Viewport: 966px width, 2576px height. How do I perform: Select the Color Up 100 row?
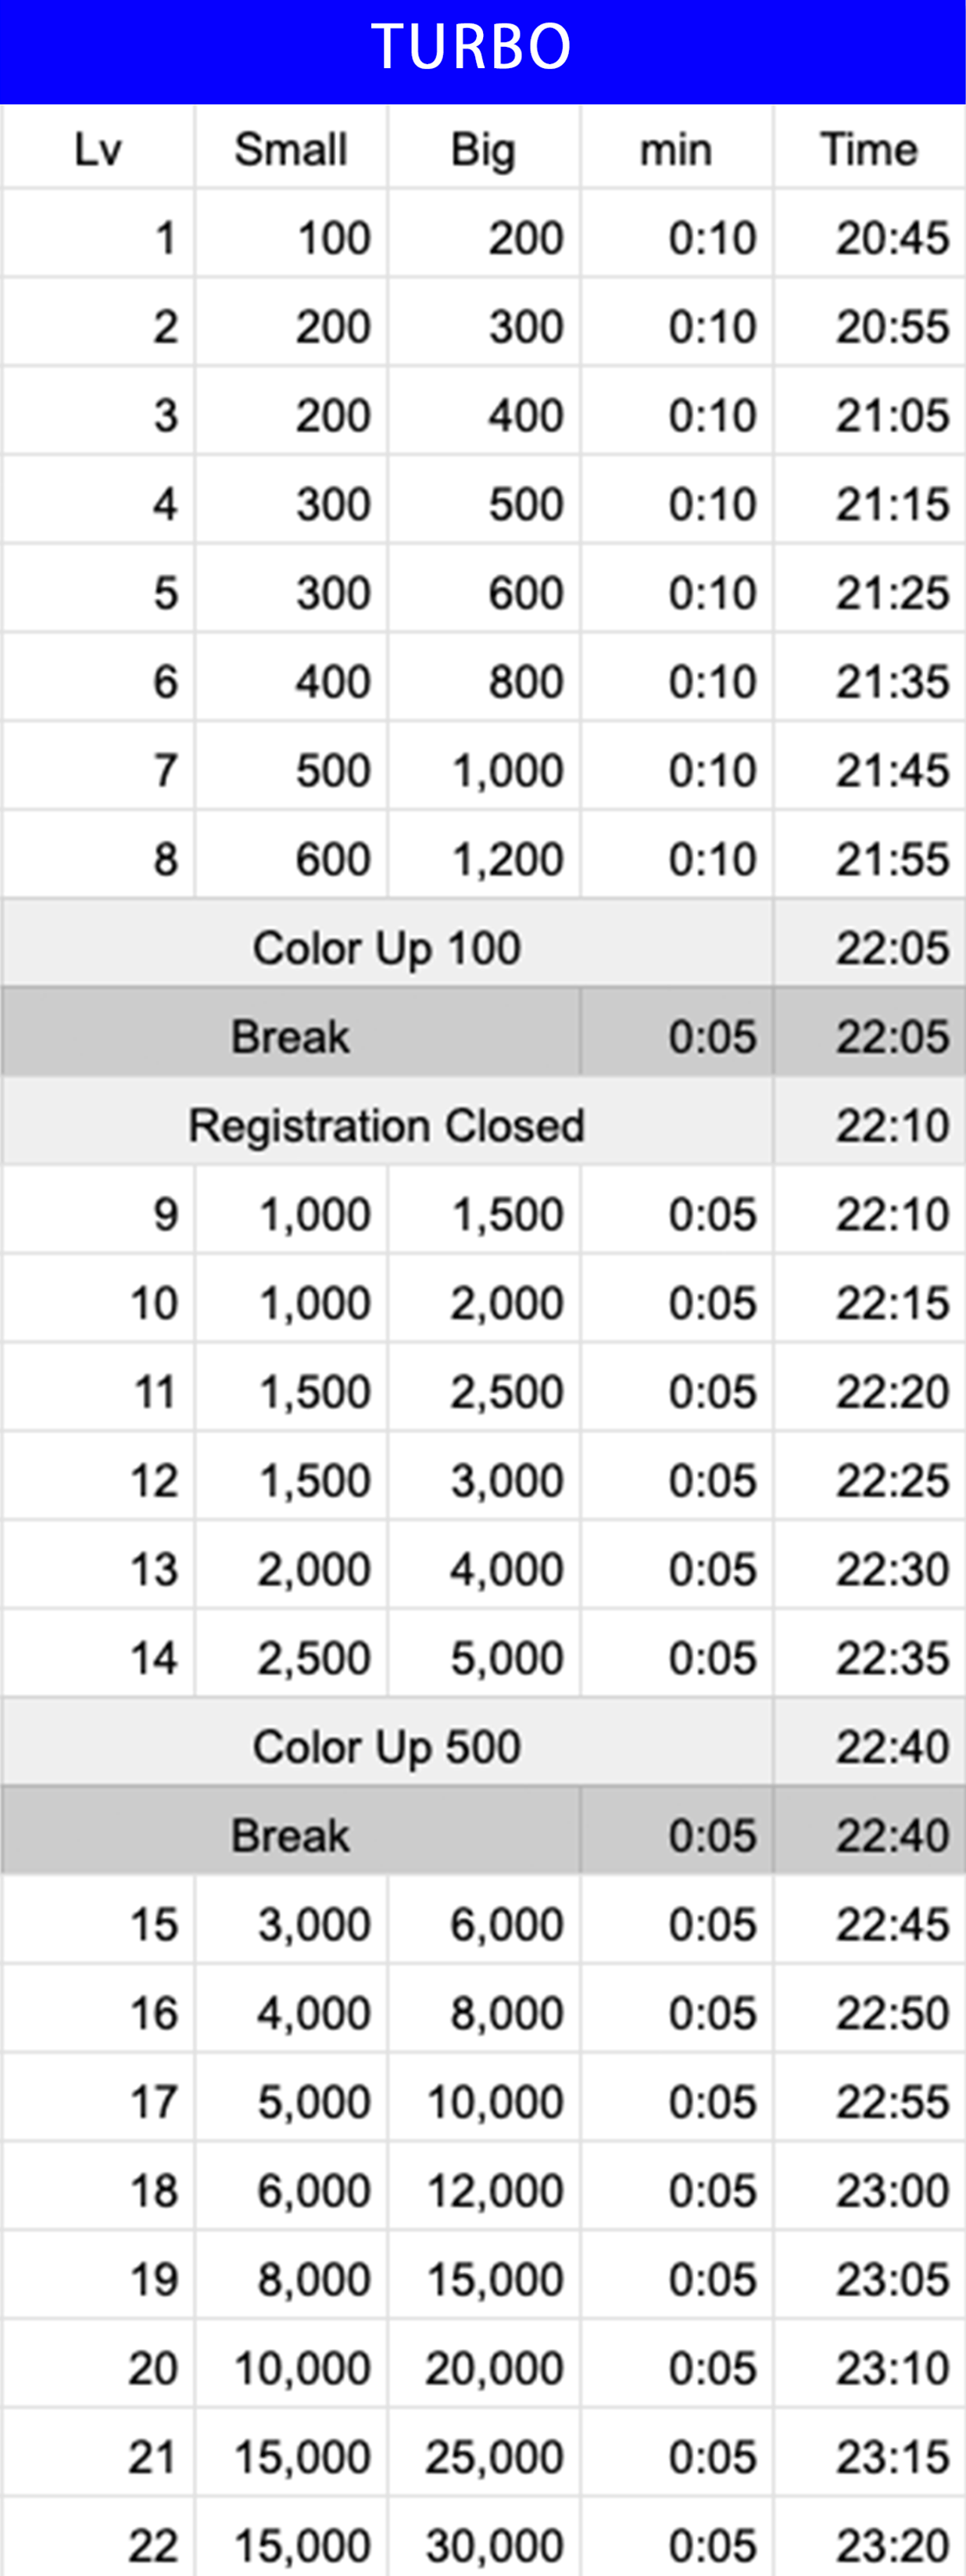click(387, 948)
